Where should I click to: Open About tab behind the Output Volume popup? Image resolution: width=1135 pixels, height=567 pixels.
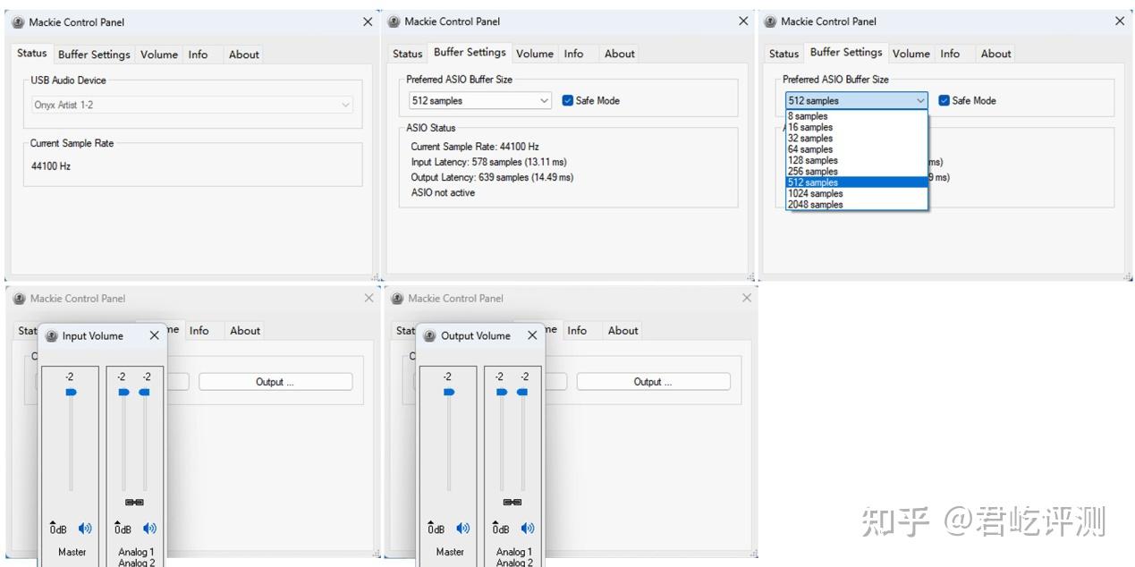coord(623,331)
